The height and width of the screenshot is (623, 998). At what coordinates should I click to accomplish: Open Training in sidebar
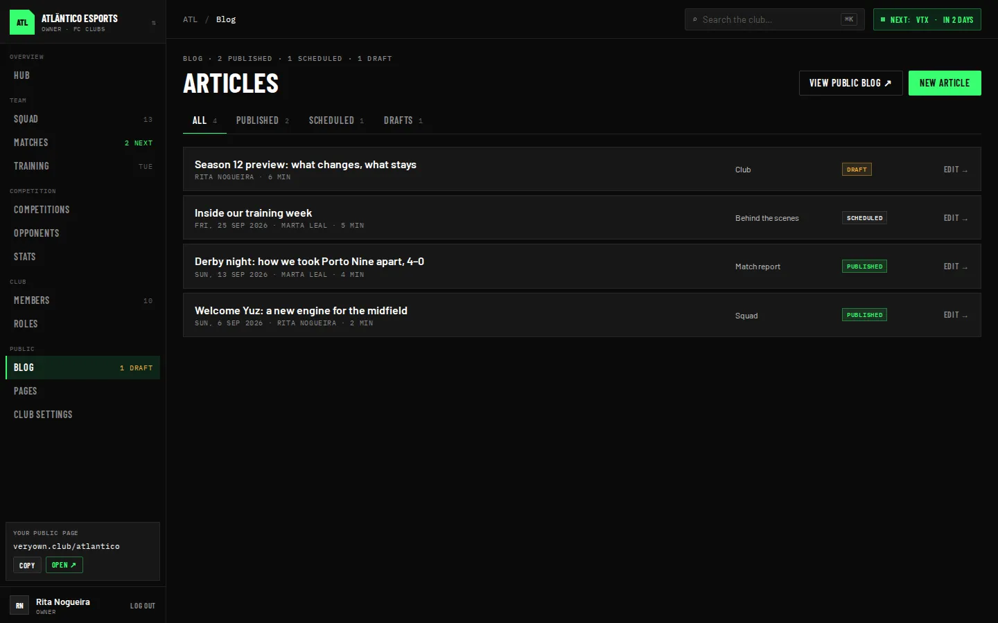tap(82, 166)
